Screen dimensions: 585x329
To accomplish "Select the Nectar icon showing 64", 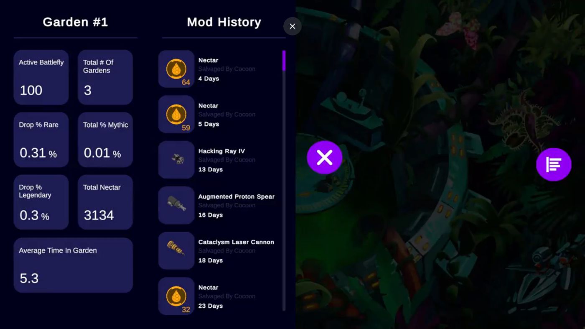I will point(176,69).
